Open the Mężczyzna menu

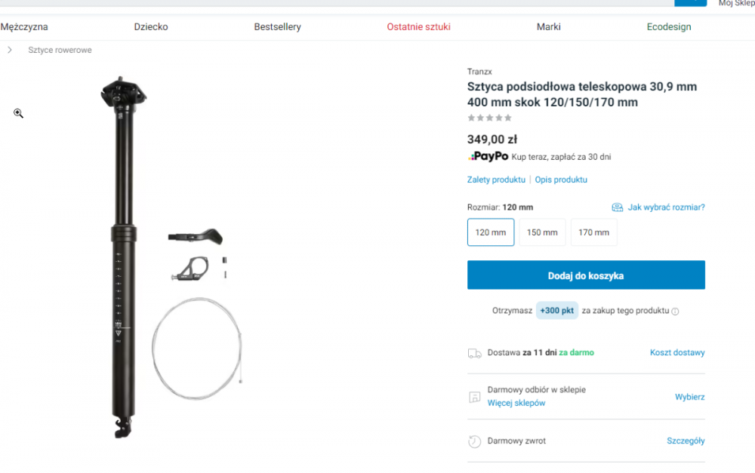[x=24, y=27]
